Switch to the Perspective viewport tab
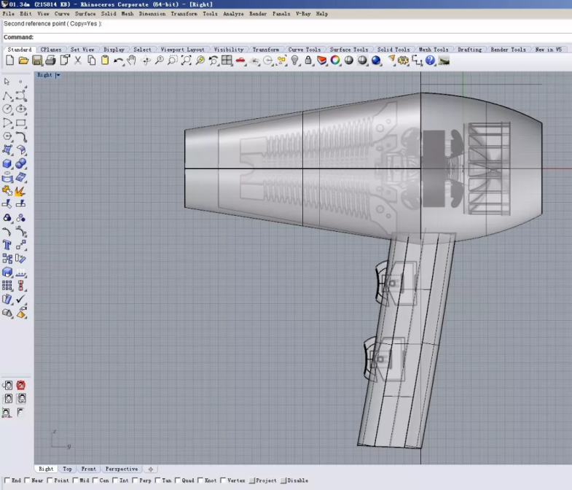Image resolution: width=572 pixels, height=490 pixels. (121, 469)
